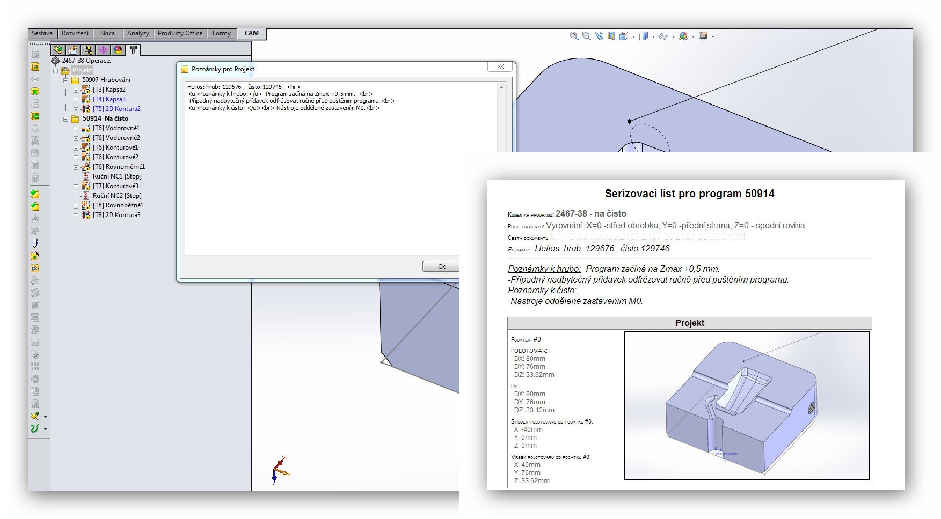
Task: Expand the [T3] Kapsa2 operation
Action: (76, 90)
